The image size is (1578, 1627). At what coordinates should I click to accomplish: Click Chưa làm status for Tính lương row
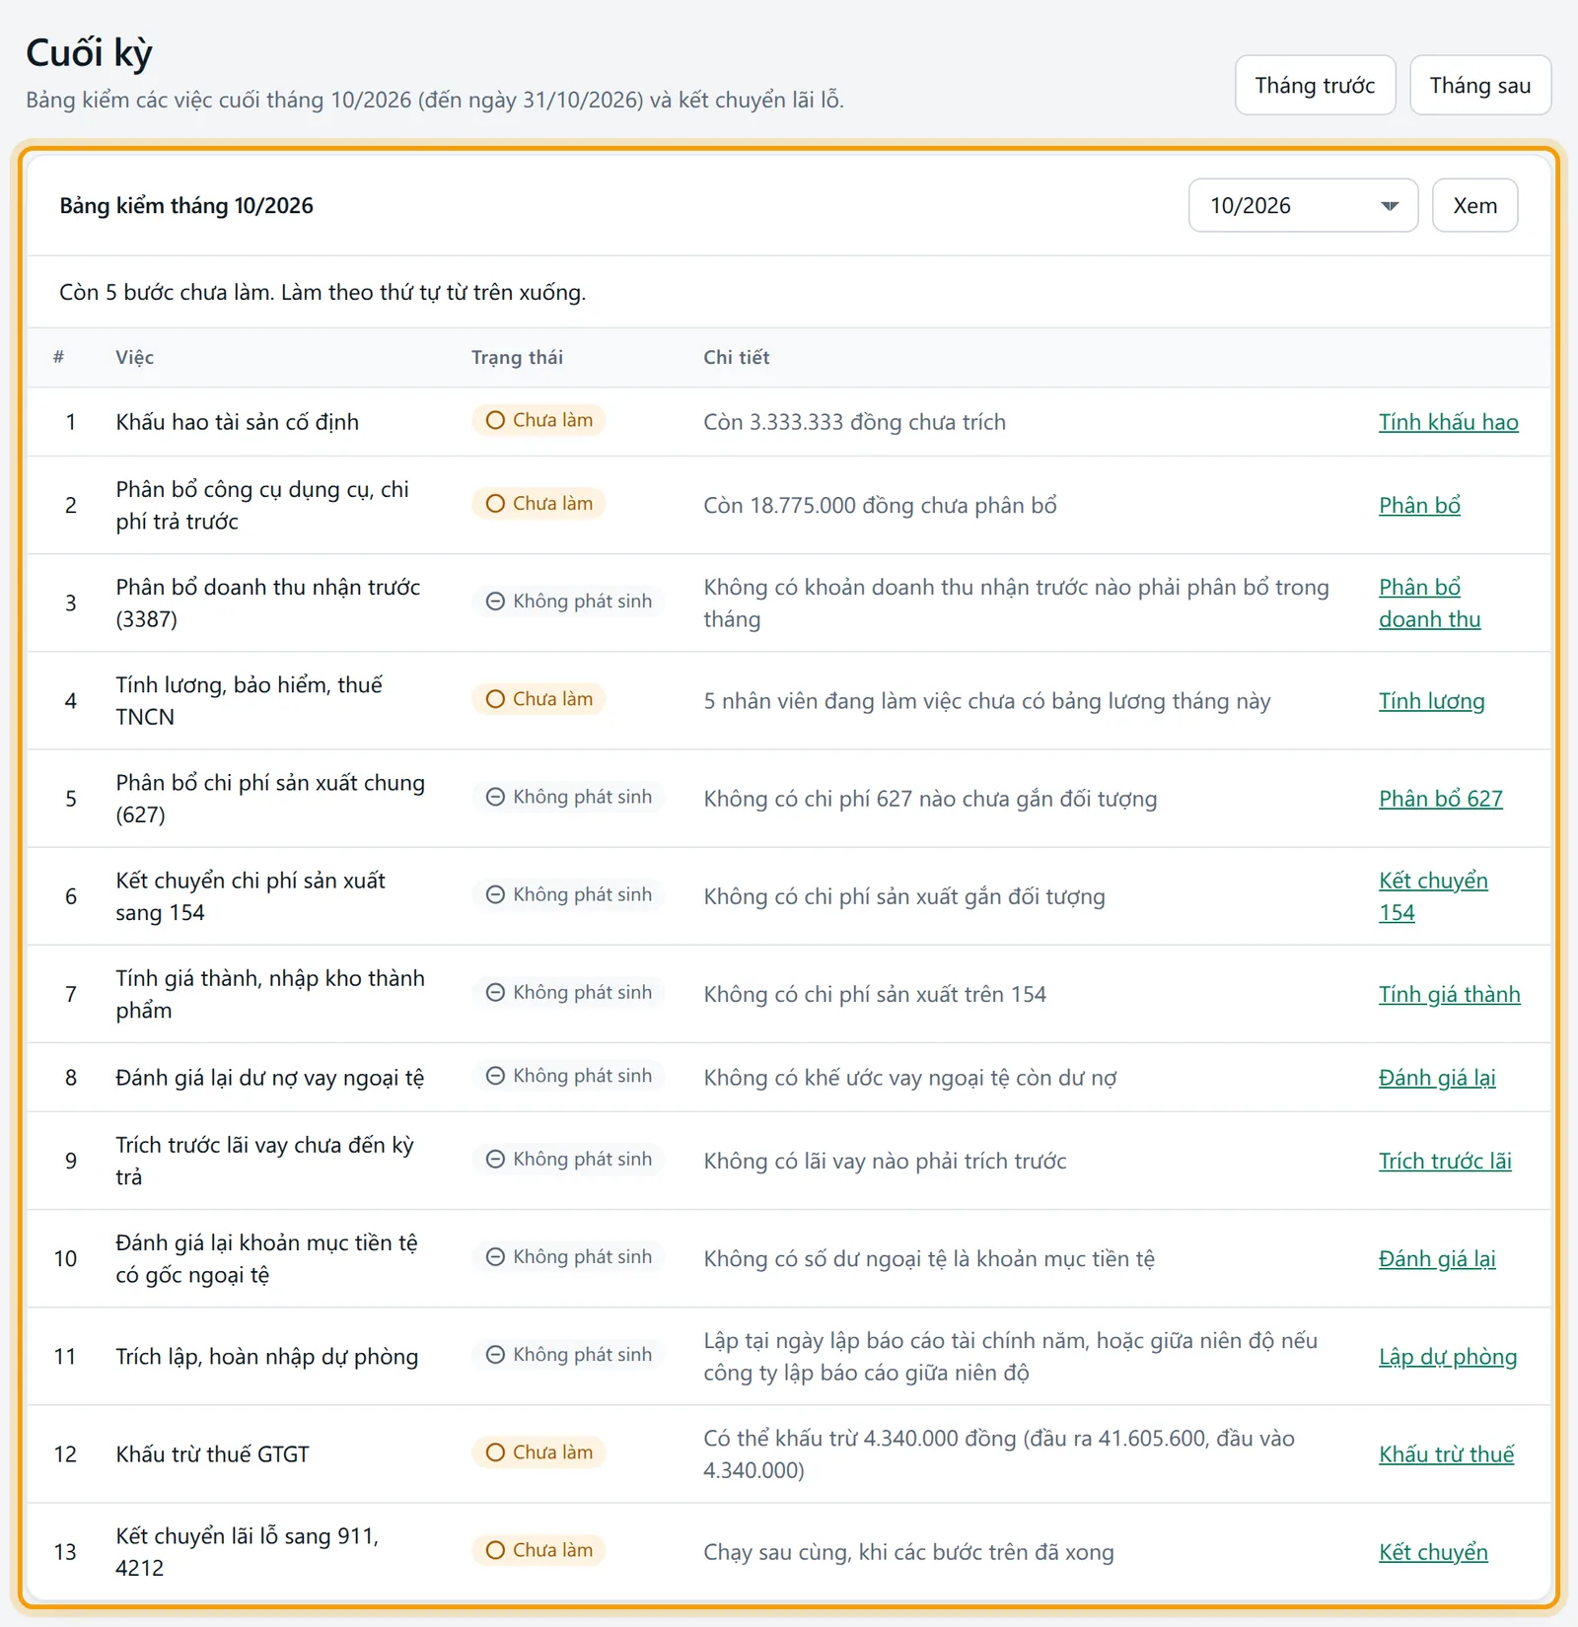coord(538,699)
